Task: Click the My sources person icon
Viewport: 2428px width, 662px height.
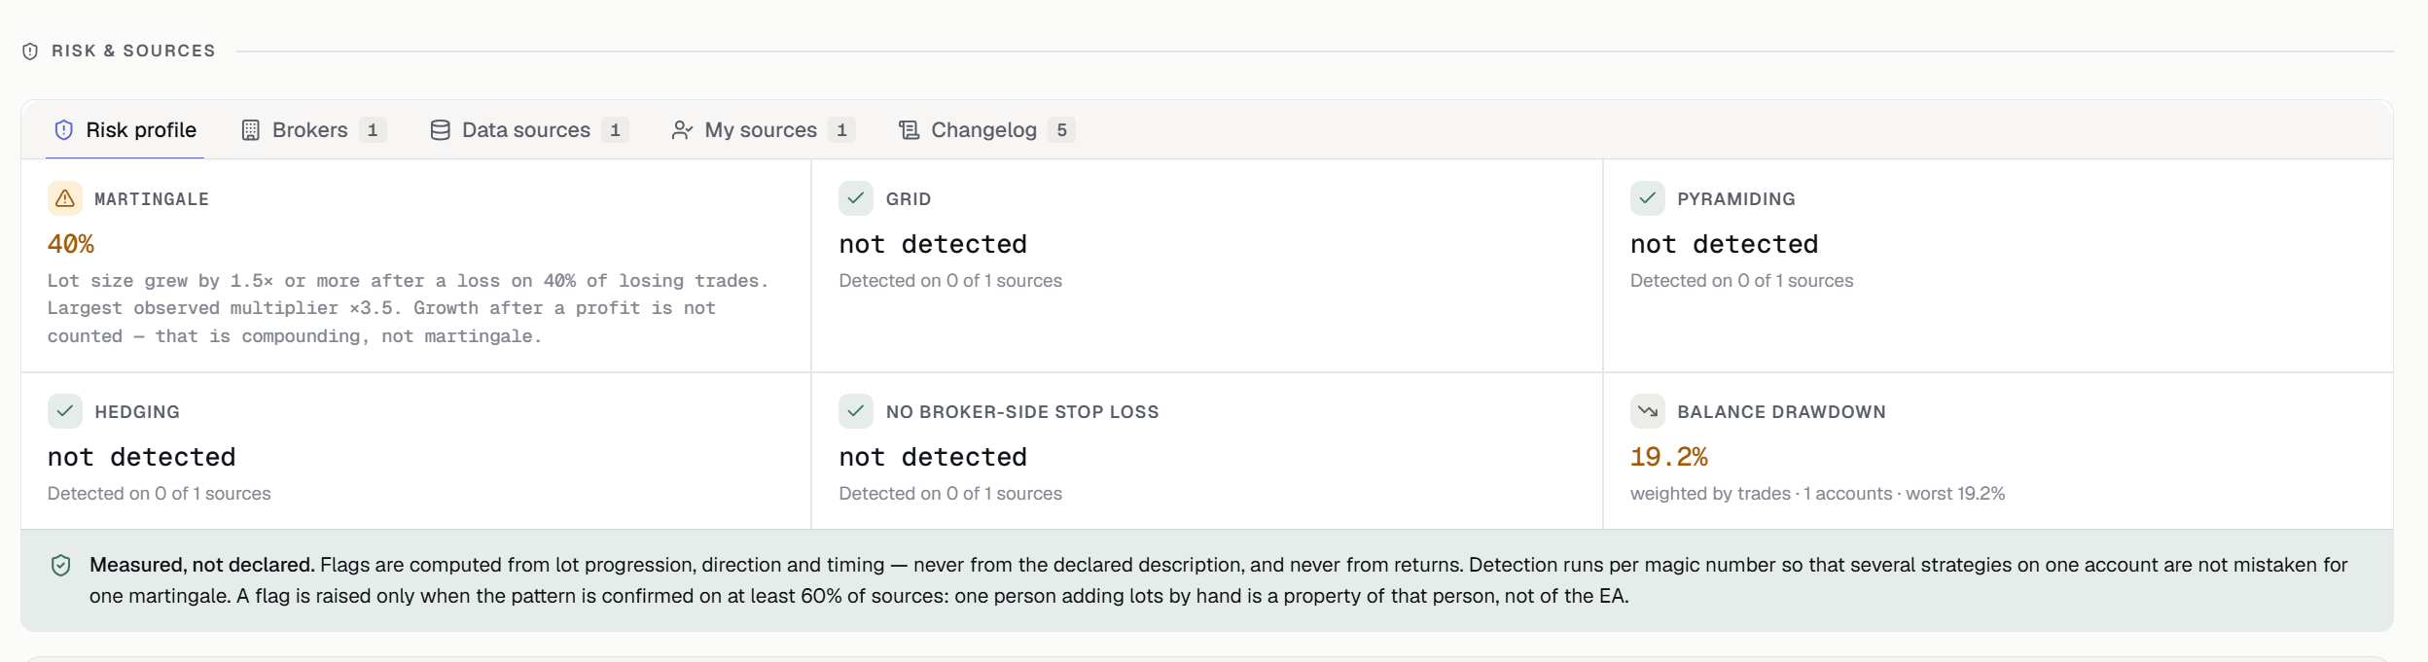Action: pos(682,130)
